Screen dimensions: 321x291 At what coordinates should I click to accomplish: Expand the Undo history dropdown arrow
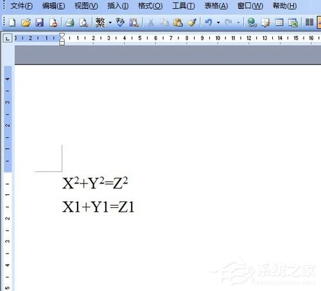[218, 23]
